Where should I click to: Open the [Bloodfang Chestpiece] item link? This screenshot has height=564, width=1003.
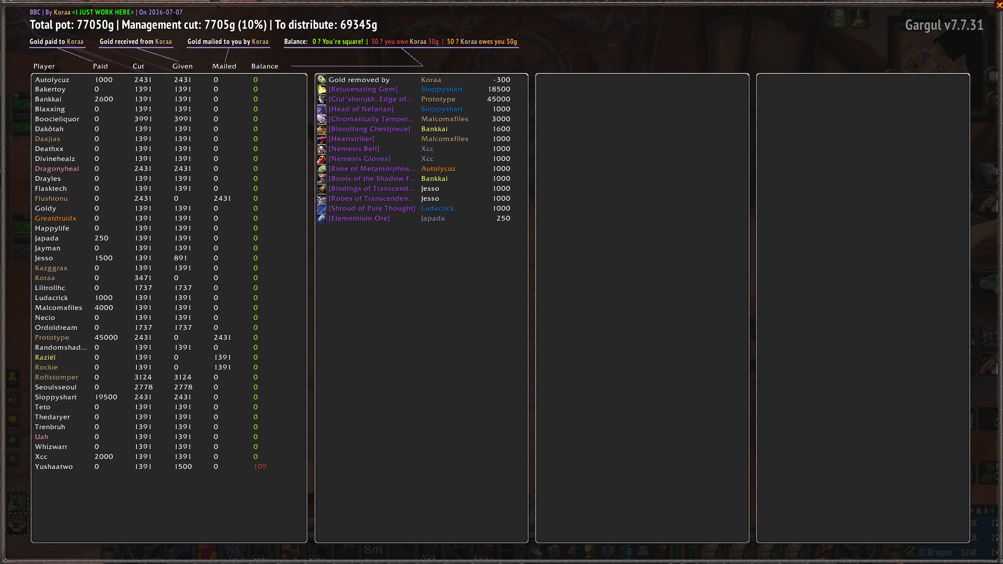pos(369,129)
